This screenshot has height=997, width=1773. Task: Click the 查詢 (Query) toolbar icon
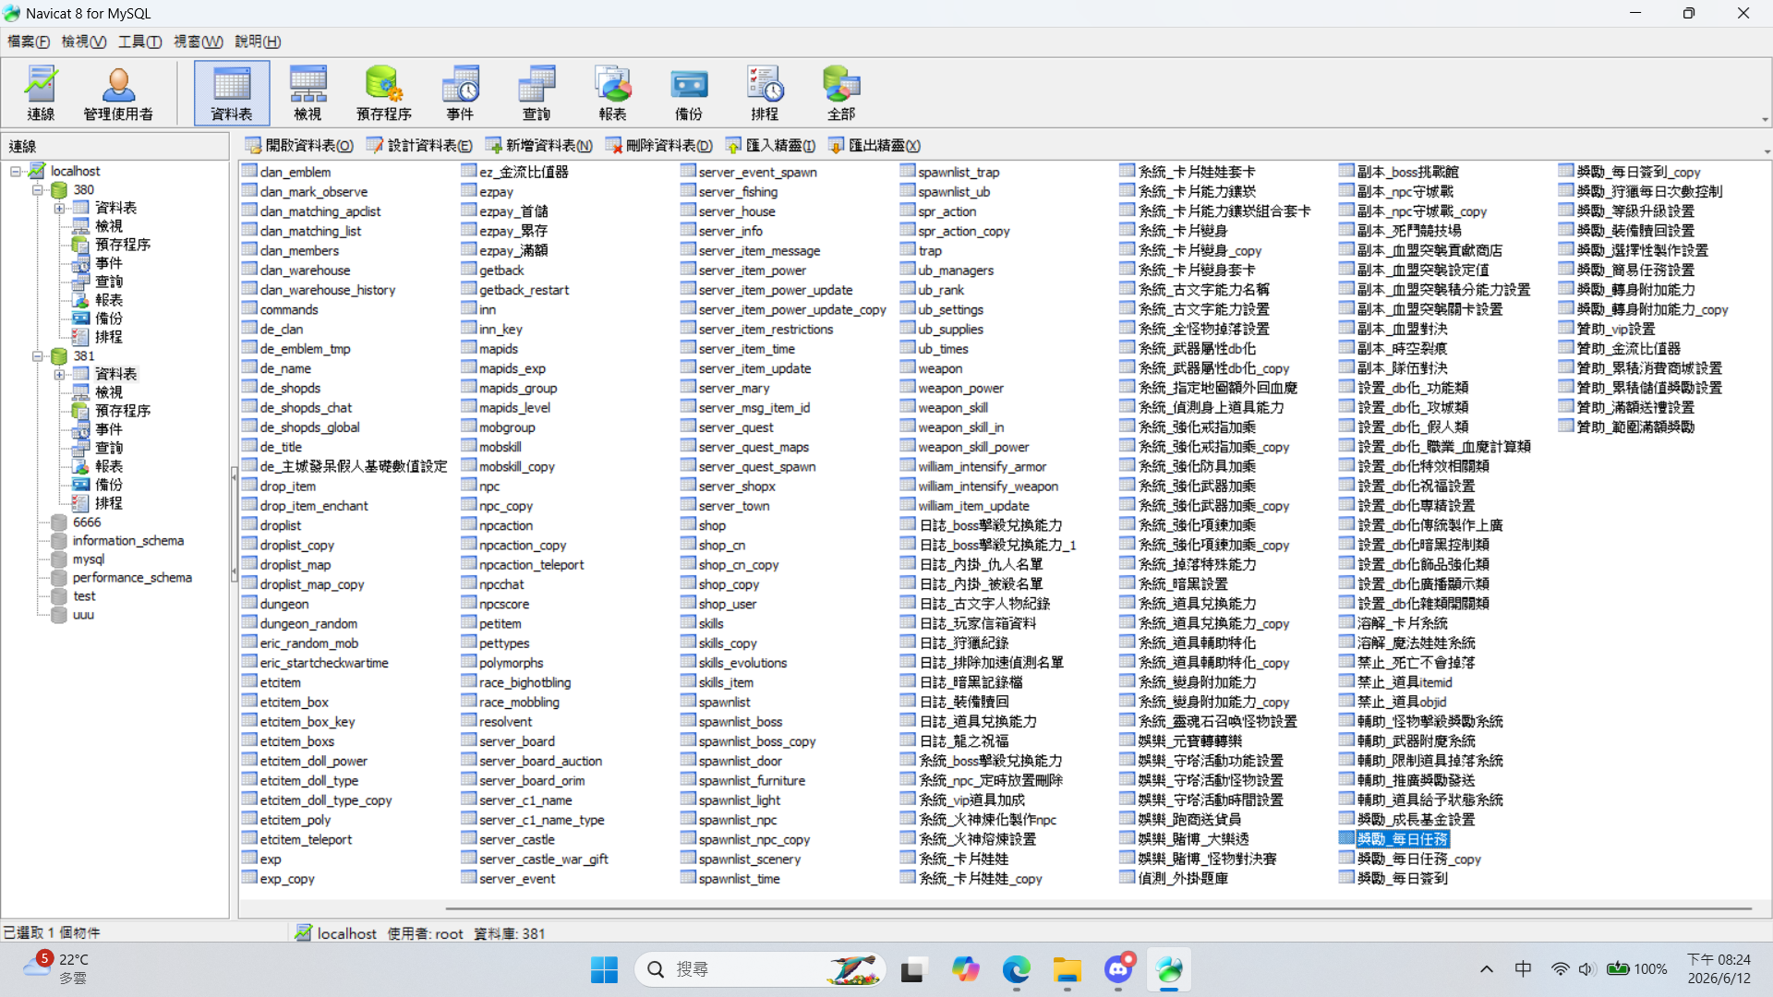(x=537, y=93)
